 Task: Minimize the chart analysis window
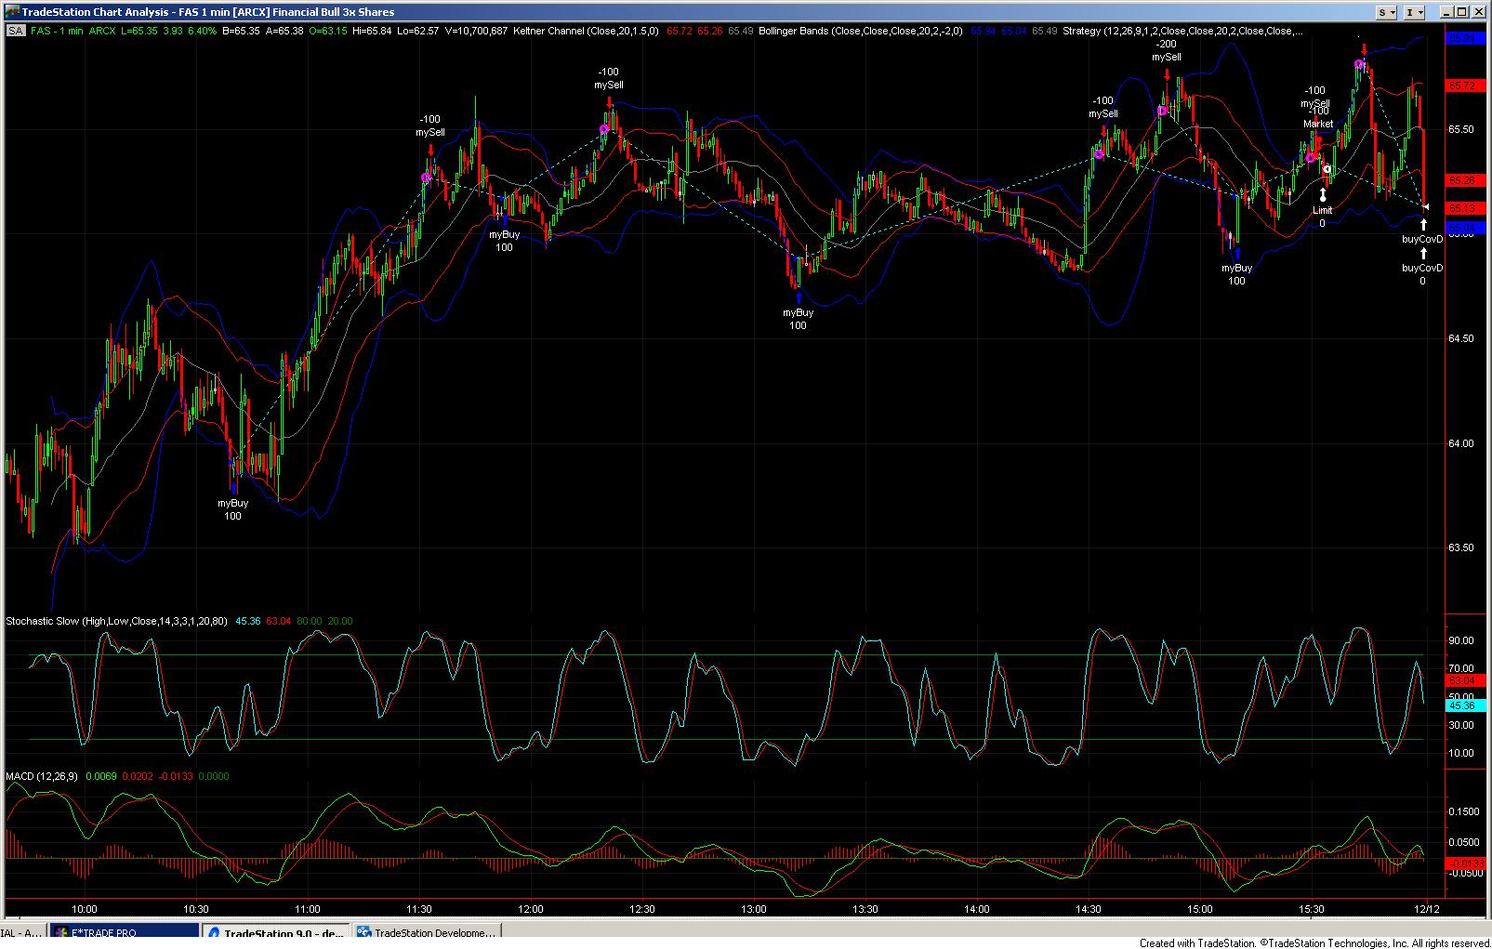tap(1446, 12)
